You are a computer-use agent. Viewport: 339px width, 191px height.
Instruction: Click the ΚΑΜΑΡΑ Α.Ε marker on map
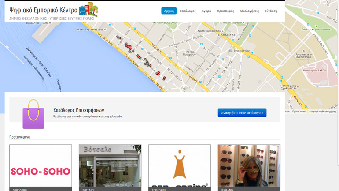click(x=219, y=35)
